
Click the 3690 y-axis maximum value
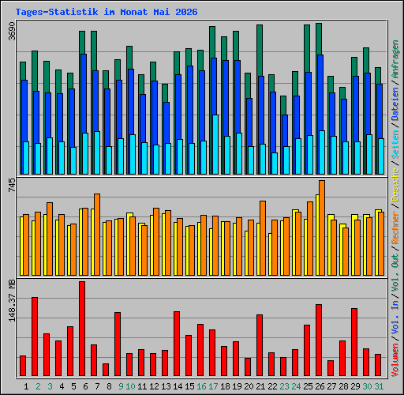[x=12, y=32]
